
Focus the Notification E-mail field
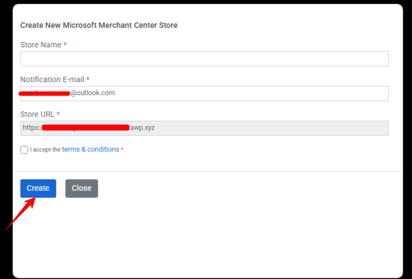[204, 93]
